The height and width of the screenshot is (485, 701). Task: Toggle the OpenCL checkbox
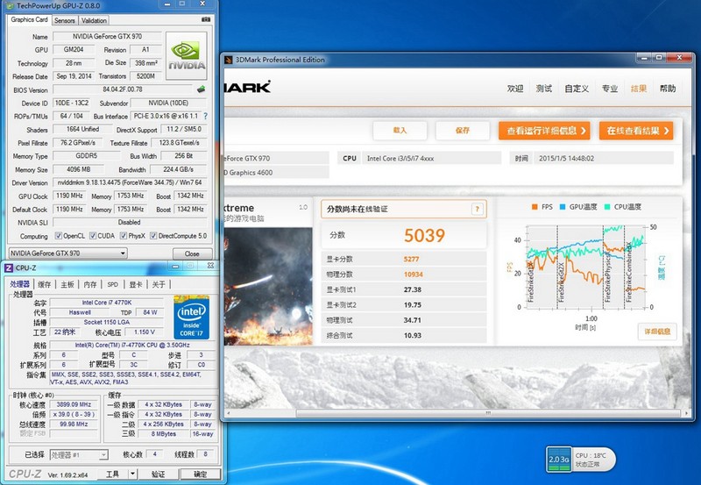click(x=58, y=236)
